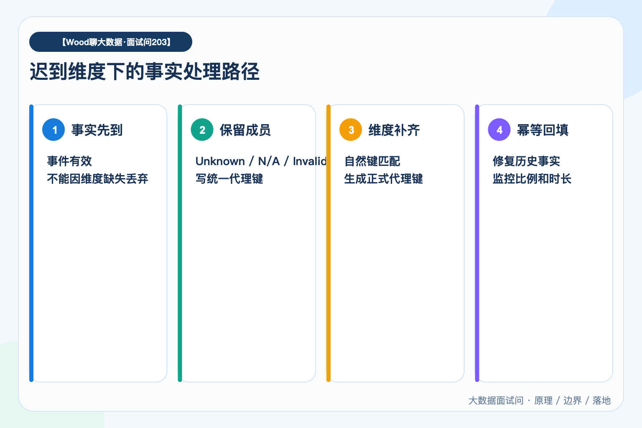Click the purple step 4 circle

499,130
